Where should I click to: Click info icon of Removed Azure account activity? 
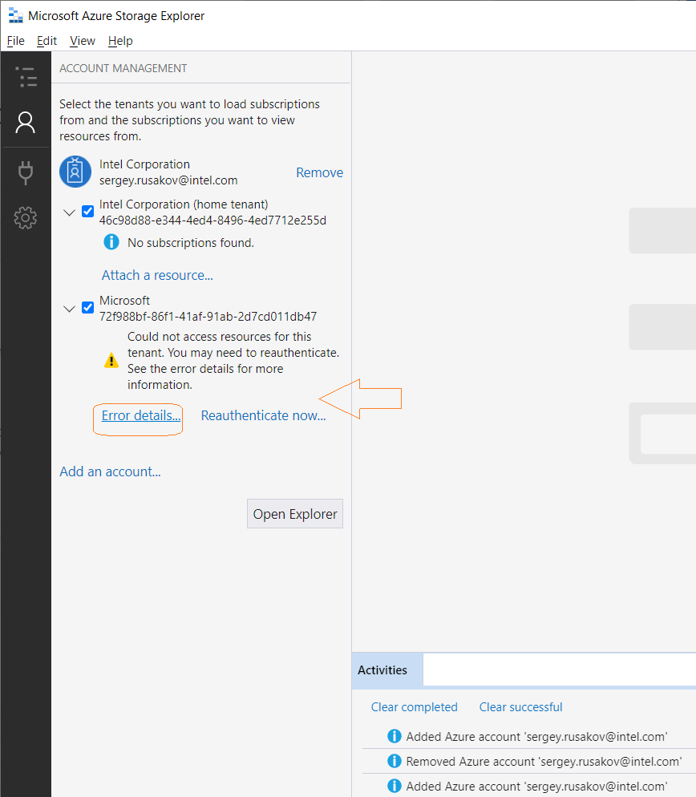tap(394, 761)
